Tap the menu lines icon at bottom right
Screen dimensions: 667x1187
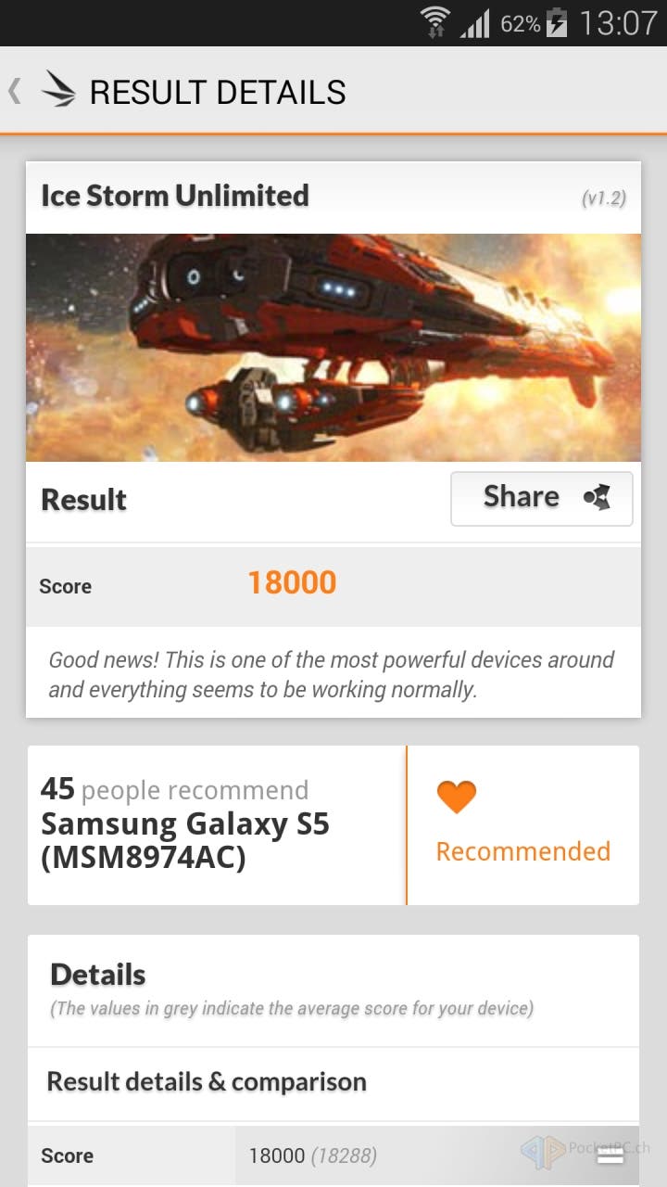610,1155
